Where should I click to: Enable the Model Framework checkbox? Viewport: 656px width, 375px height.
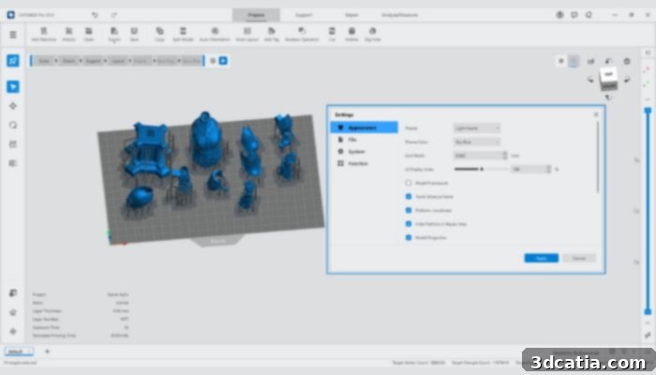[409, 183]
